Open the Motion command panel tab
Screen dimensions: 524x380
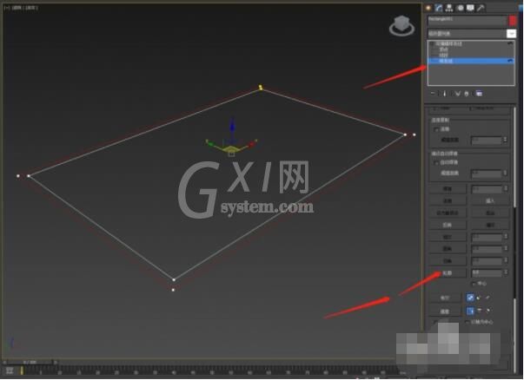[460, 8]
